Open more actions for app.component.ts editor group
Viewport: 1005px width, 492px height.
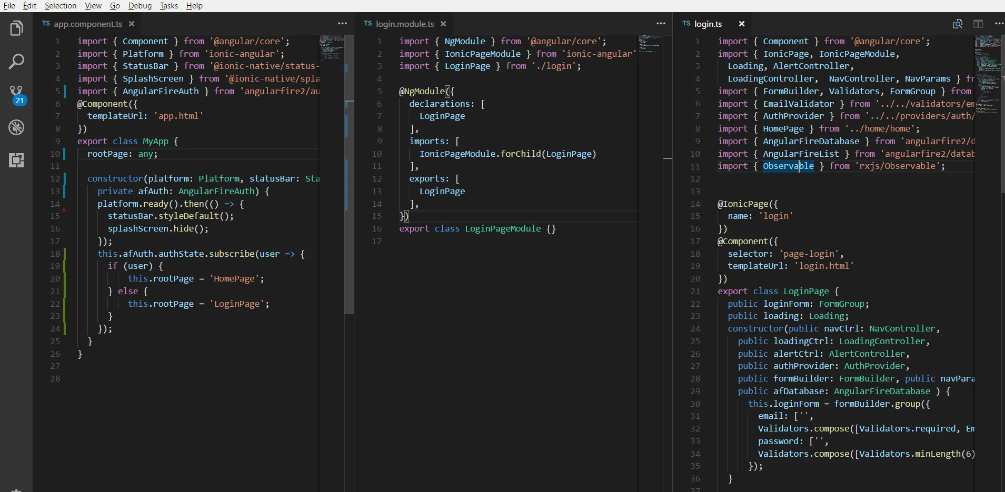click(x=342, y=24)
